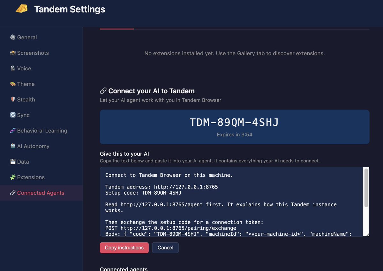The image size is (383, 271).
Task: Click the shield icon beside Stealth
Action: (13, 100)
